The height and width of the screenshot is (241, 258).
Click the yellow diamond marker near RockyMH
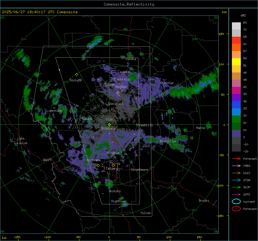(x=77, y=75)
